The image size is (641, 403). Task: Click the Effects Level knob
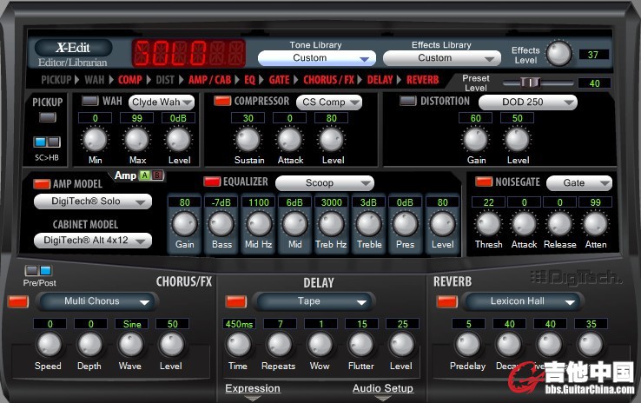558,54
